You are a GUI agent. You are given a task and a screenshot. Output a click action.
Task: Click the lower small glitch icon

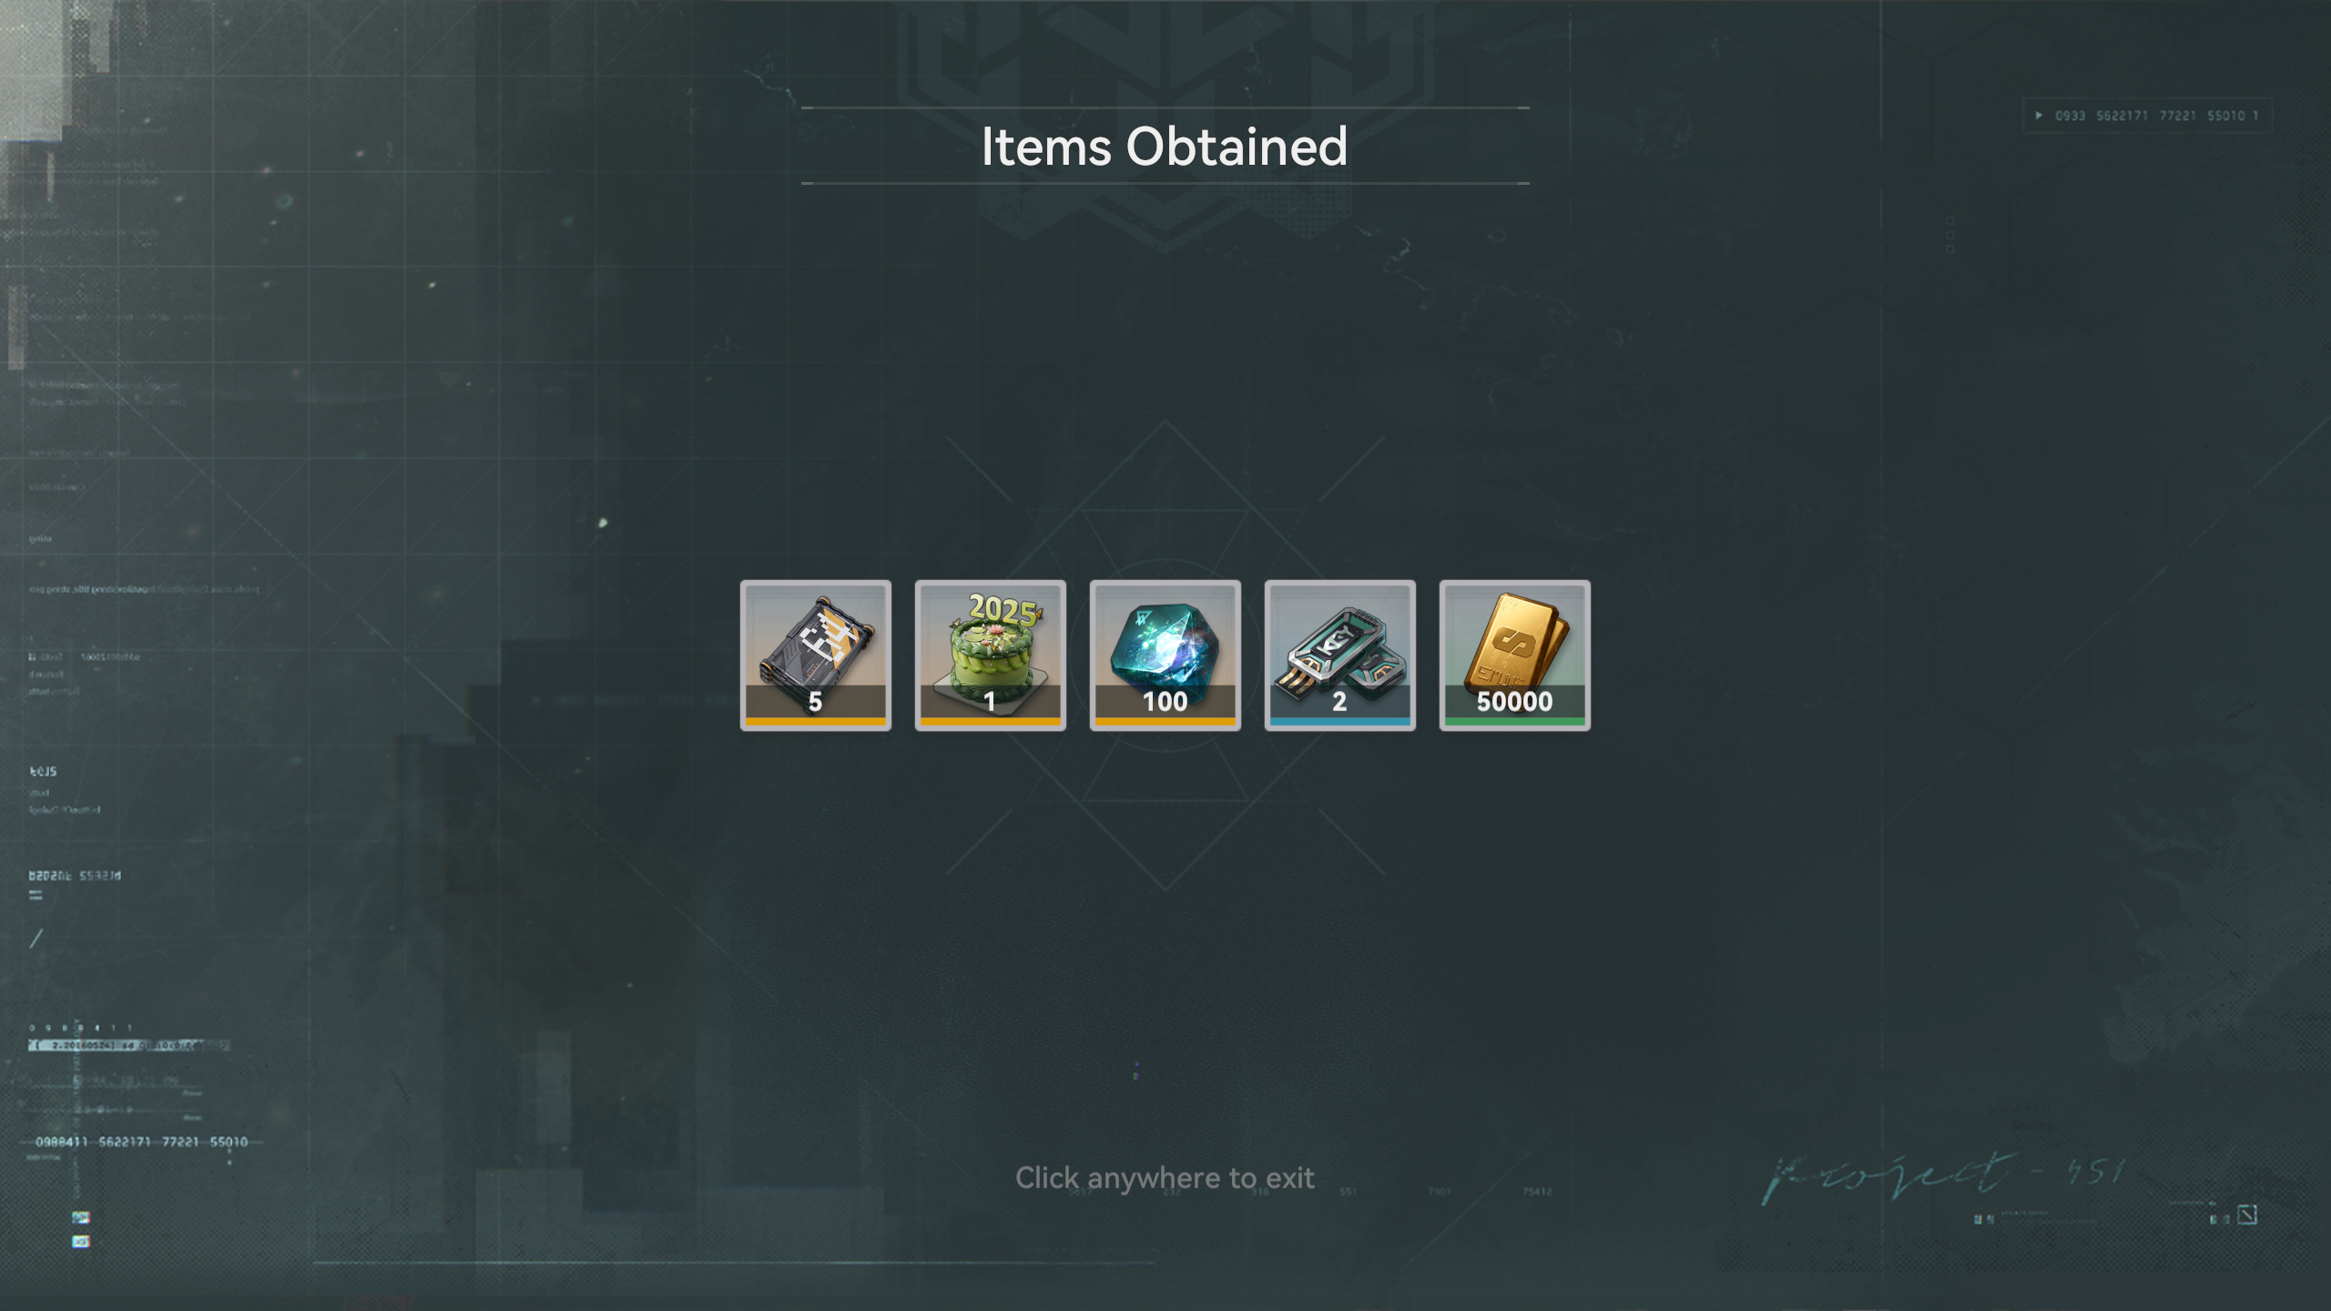pos(81,1242)
